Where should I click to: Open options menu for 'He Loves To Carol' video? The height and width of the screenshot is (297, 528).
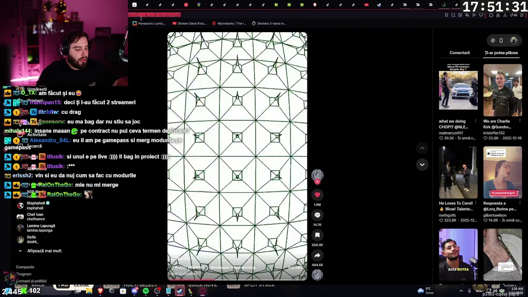pos(476,203)
